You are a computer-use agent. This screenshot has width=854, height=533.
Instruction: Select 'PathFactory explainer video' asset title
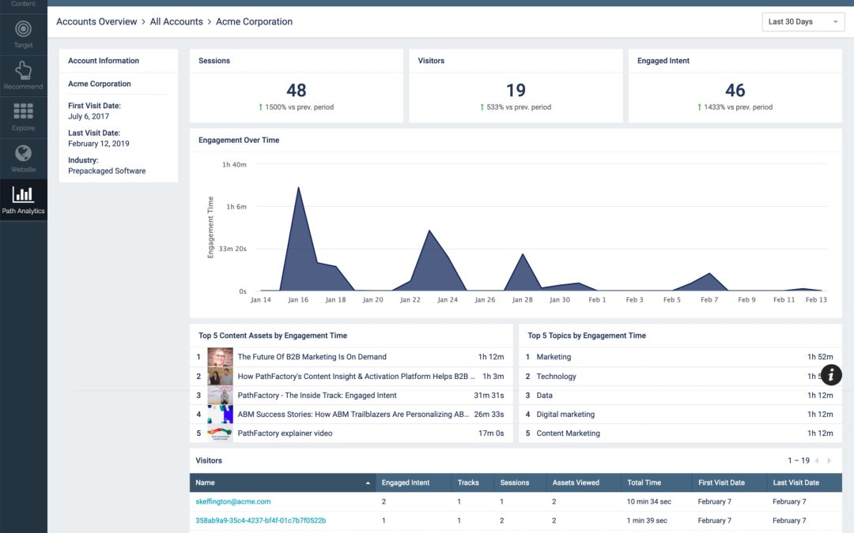(285, 434)
